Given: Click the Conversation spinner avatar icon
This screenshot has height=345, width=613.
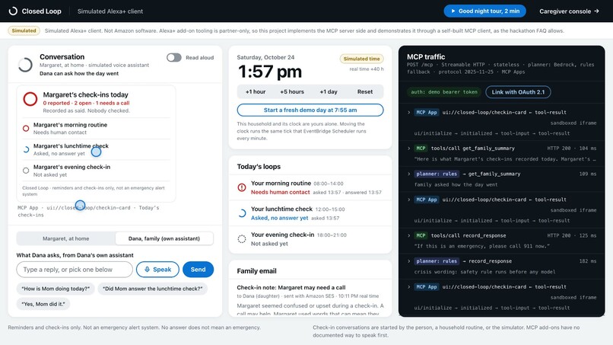Looking at the screenshot, I should coord(25,65).
